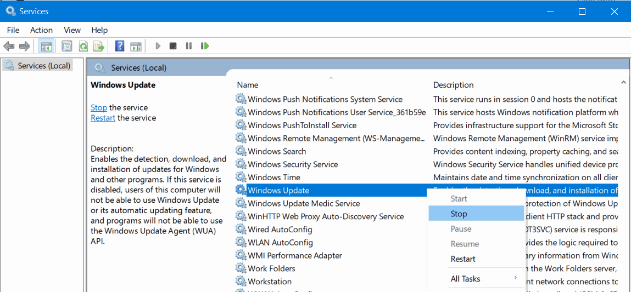
Task: Click gear icon beside Windows Update
Action: tap(241, 190)
